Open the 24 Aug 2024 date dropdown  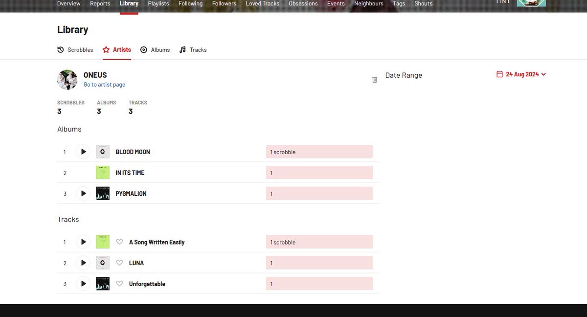(x=521, y=74)
